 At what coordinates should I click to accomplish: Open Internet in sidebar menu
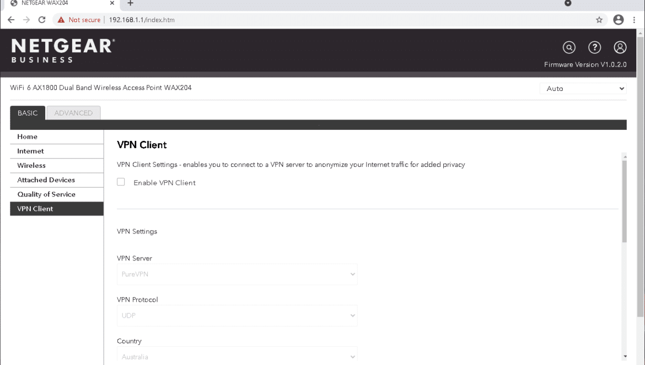[x=57, y=151]
